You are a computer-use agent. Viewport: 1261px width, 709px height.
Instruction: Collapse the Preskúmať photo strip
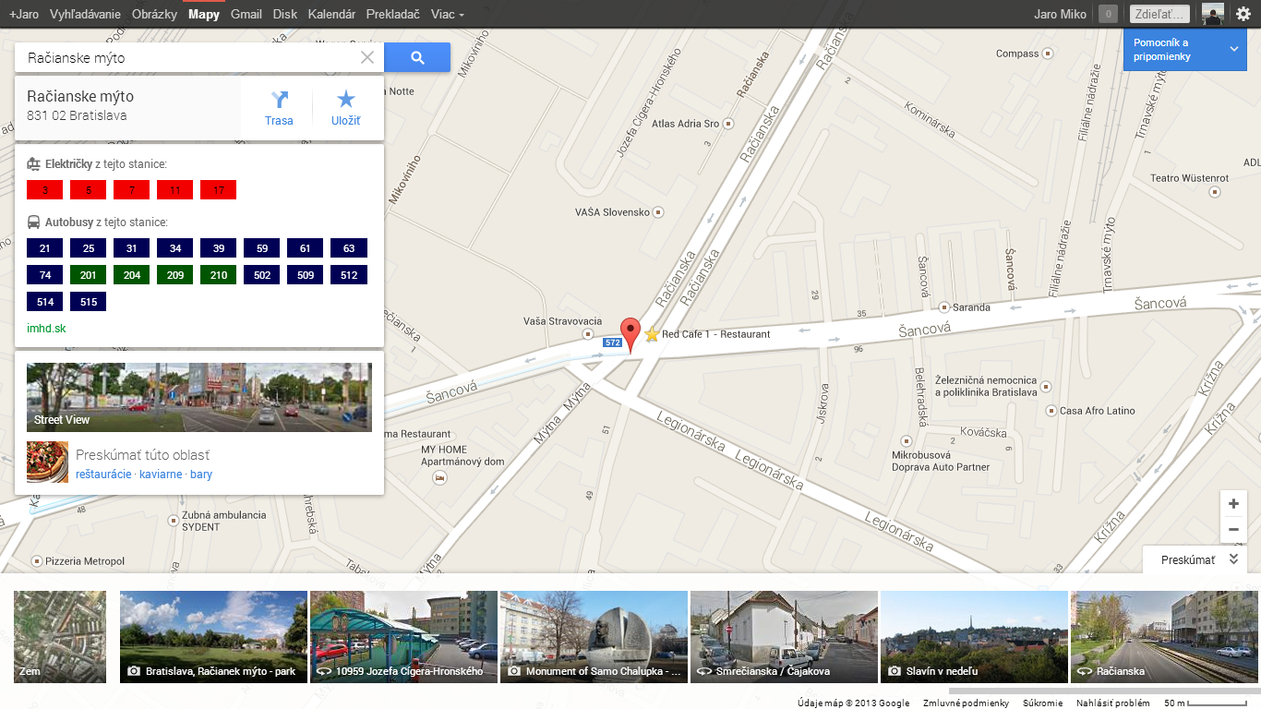(x=1195, y=560)
